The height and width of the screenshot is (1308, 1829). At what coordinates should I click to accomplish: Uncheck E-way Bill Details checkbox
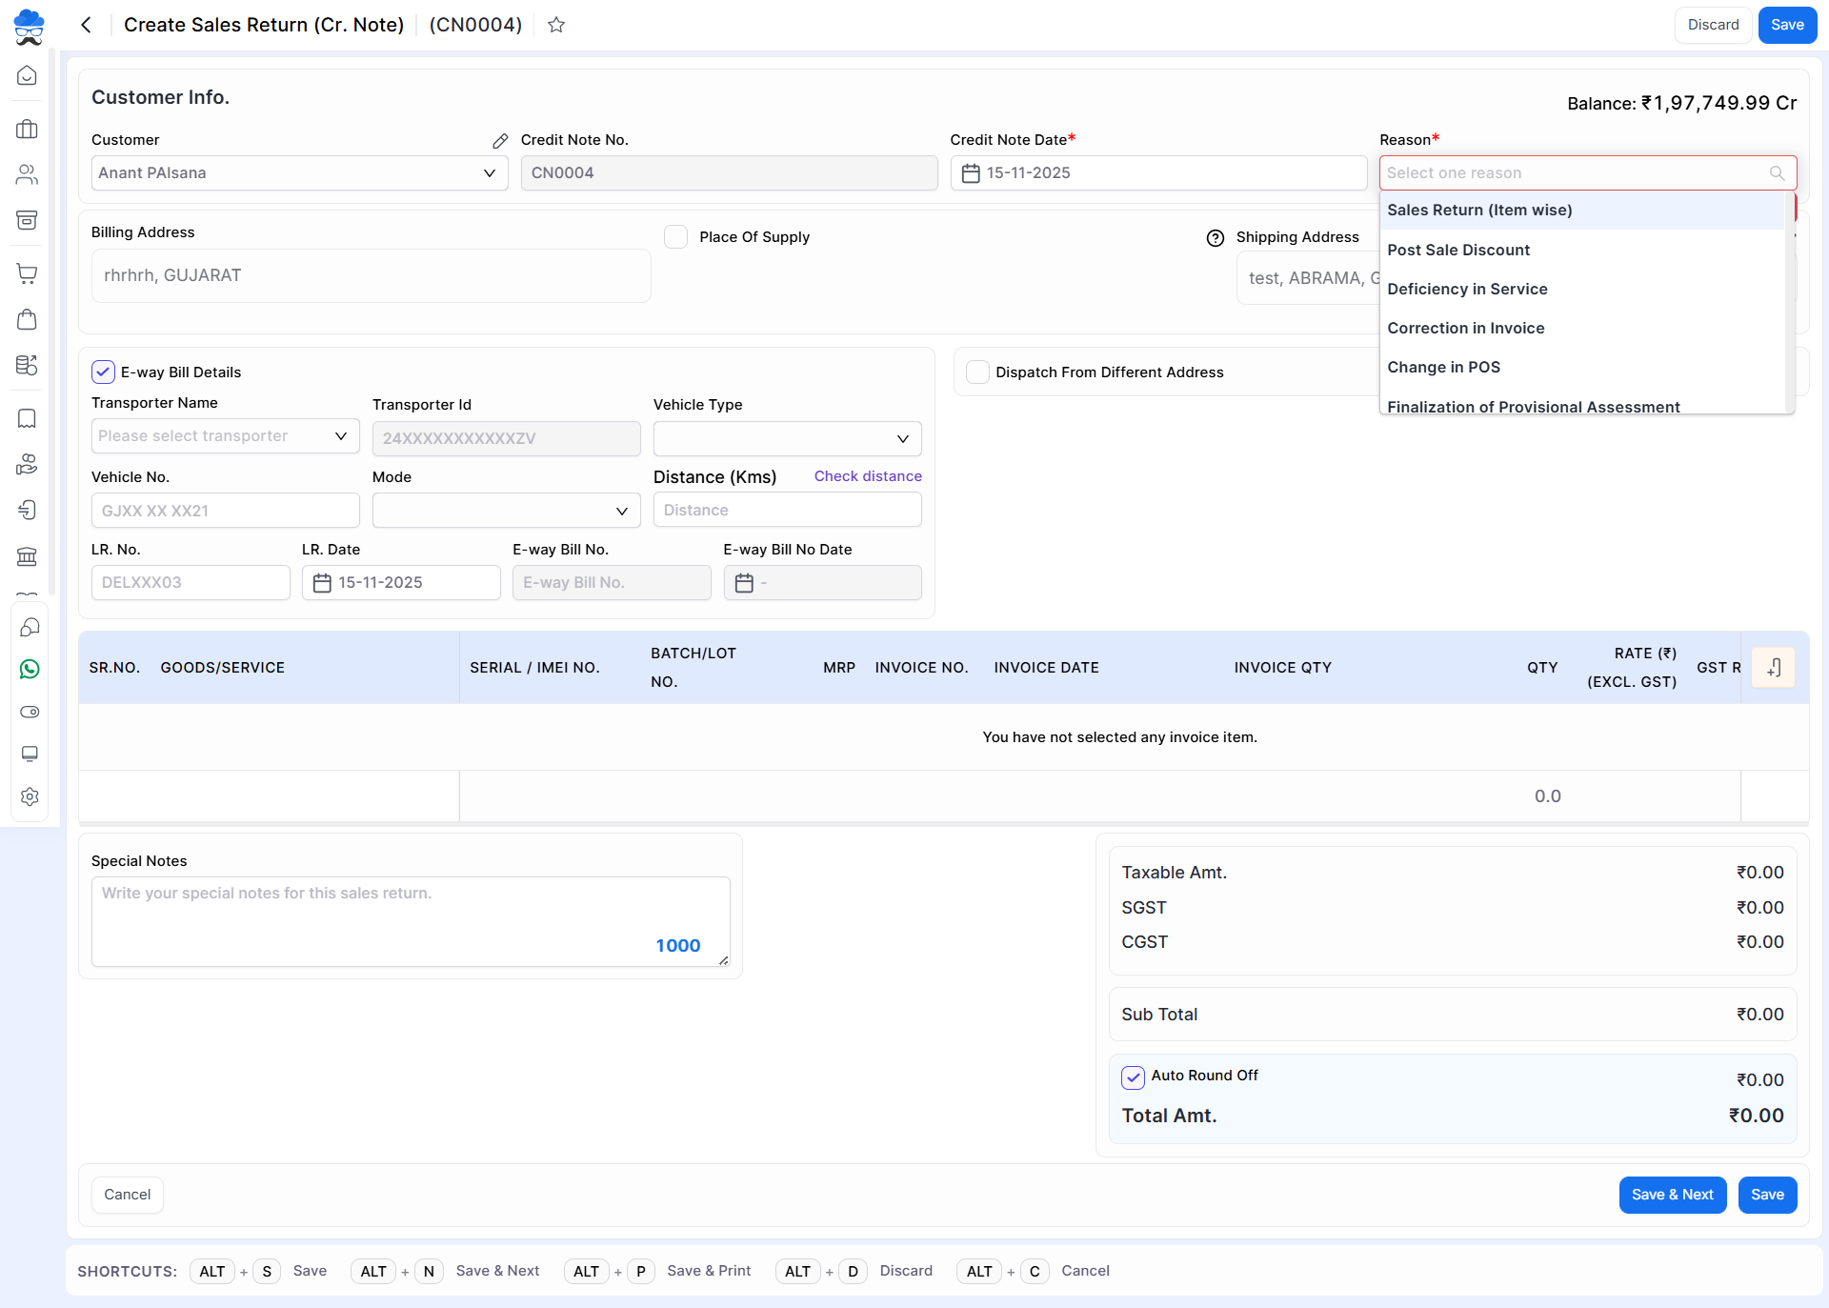(x=103, y=372)
